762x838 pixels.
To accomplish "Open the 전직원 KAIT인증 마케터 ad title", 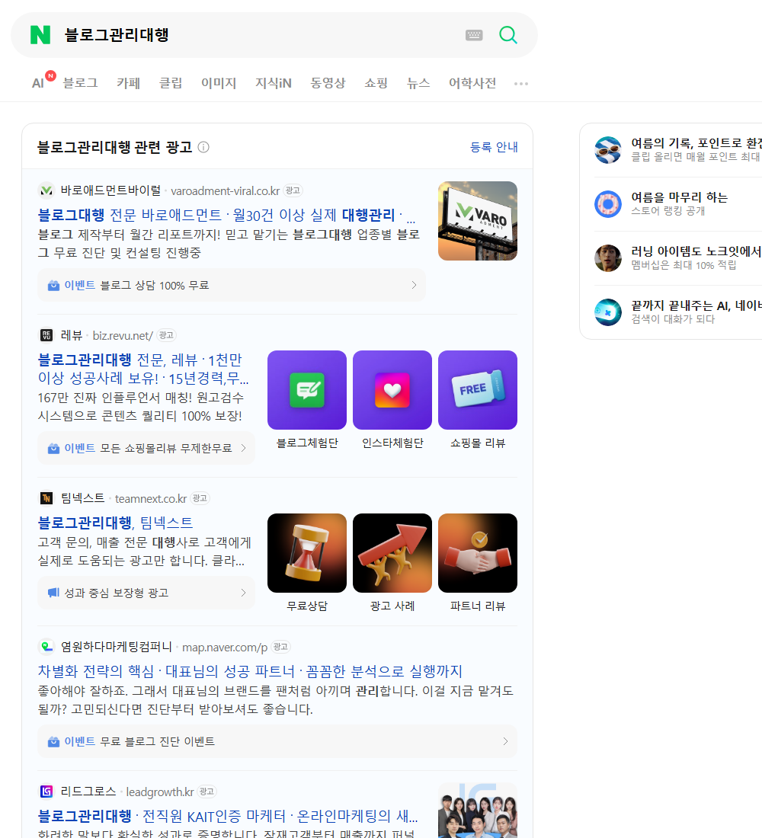I will (228, 816).
